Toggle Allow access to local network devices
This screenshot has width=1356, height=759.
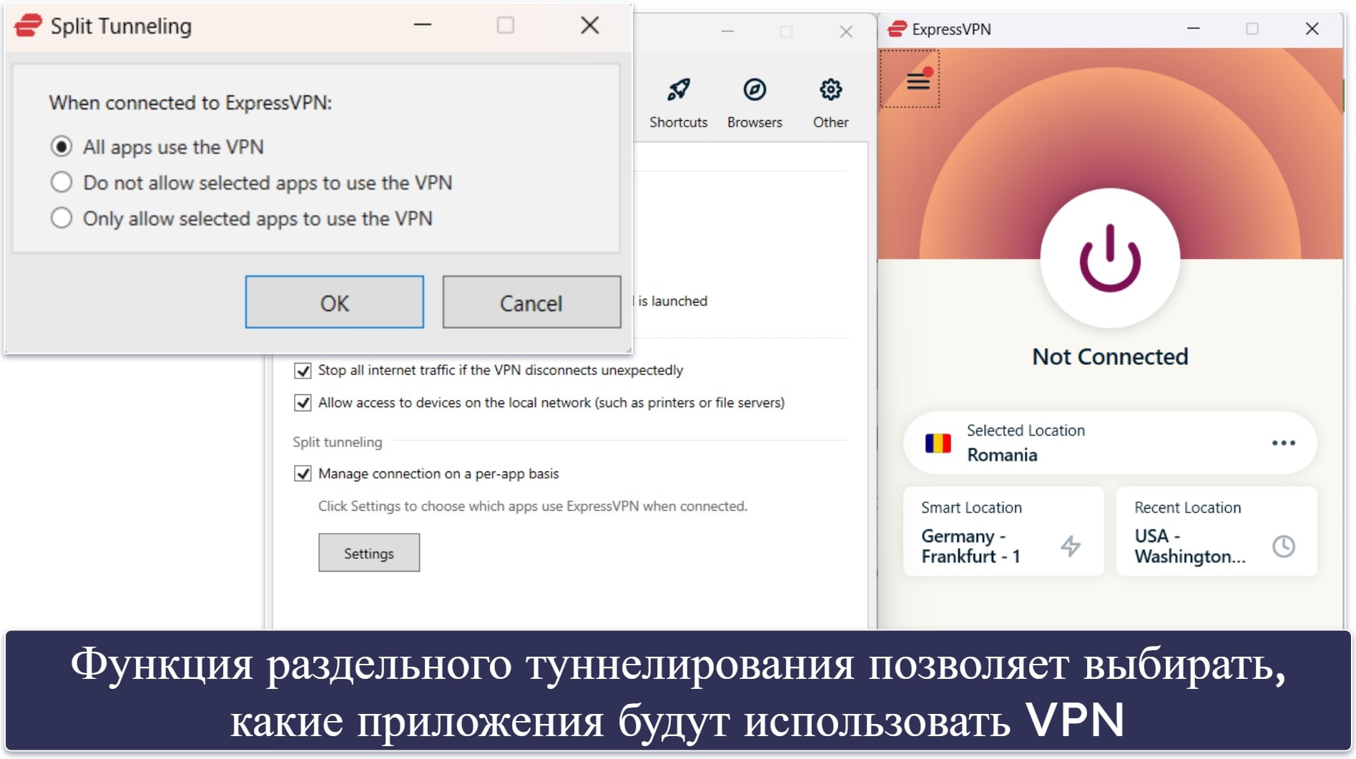[x=303, y=403]
